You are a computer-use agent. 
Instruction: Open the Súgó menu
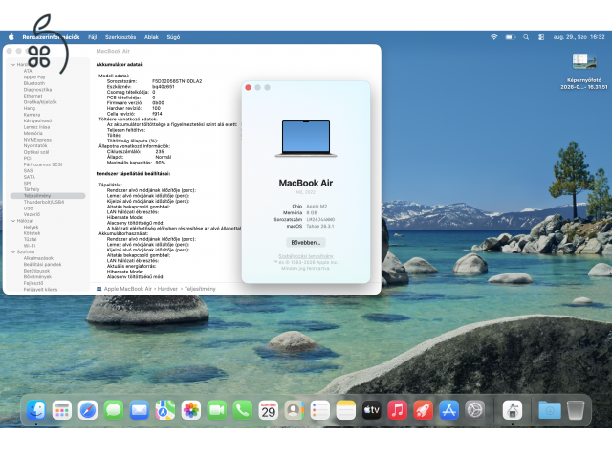click(173, 37)
